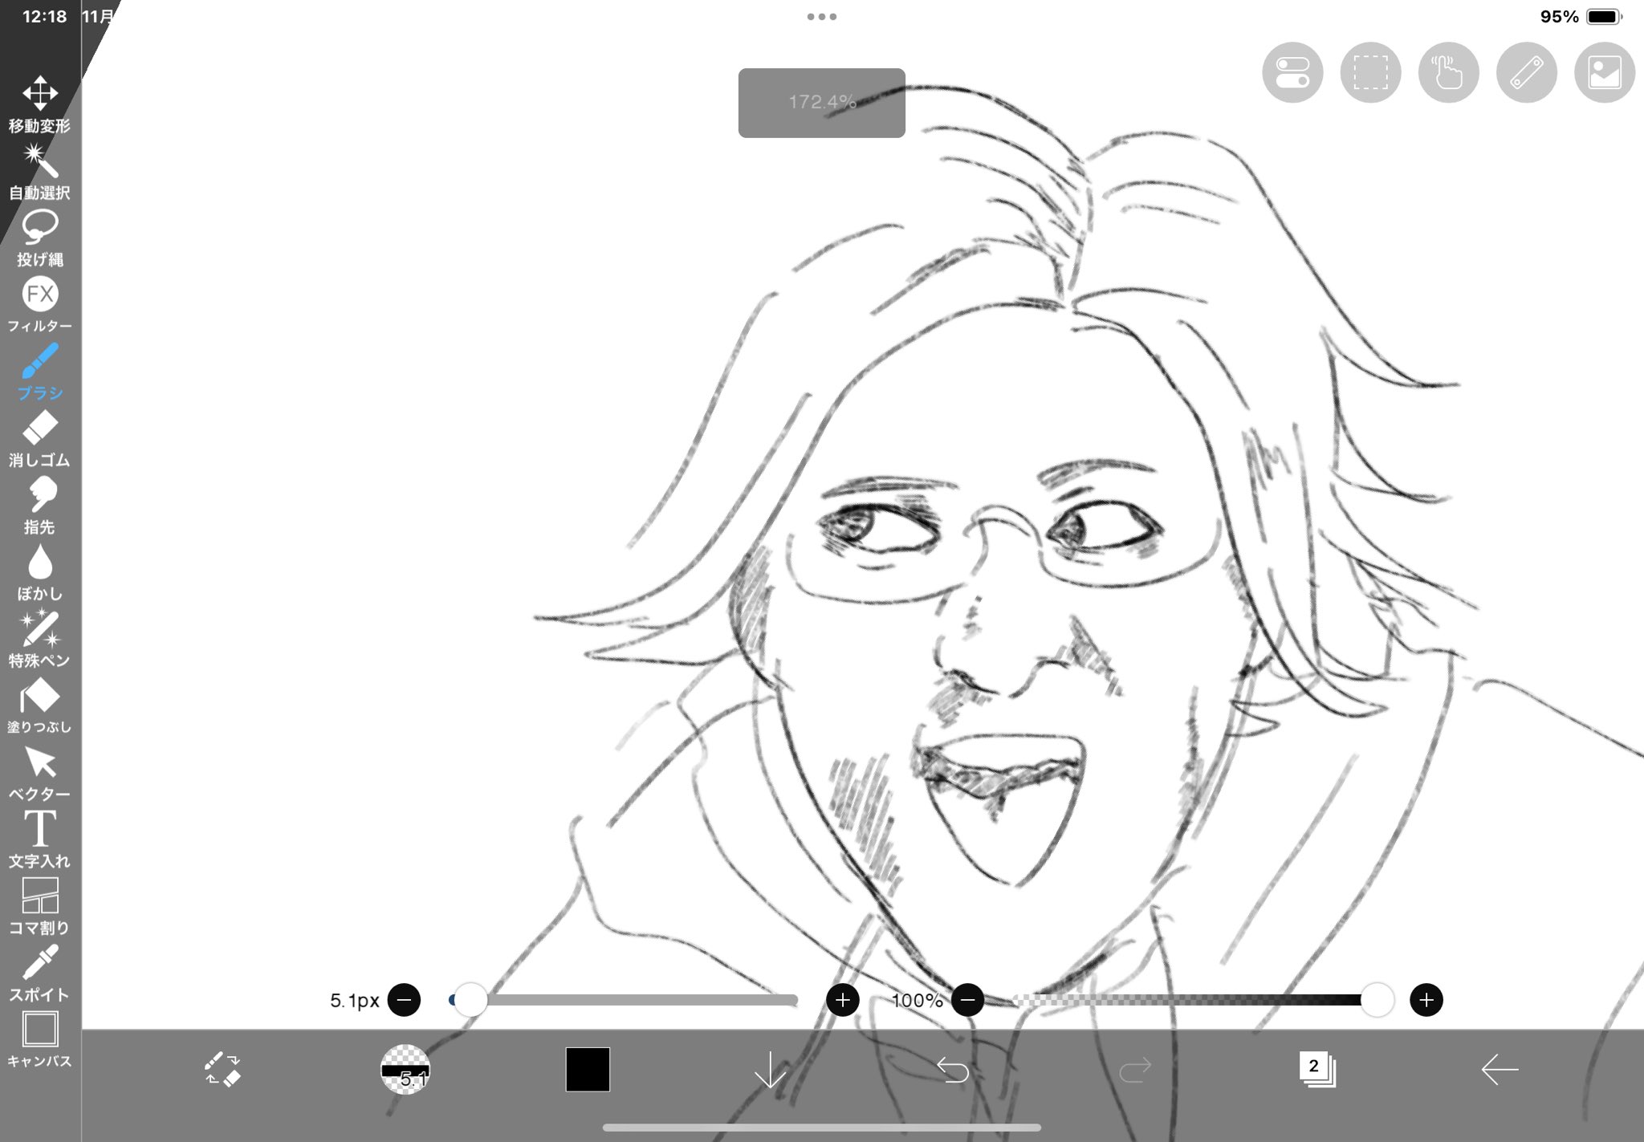Screen dimensions: 1644x1142
Task: Select the Blur tool (ぼかし)
Action: point(39,562)
